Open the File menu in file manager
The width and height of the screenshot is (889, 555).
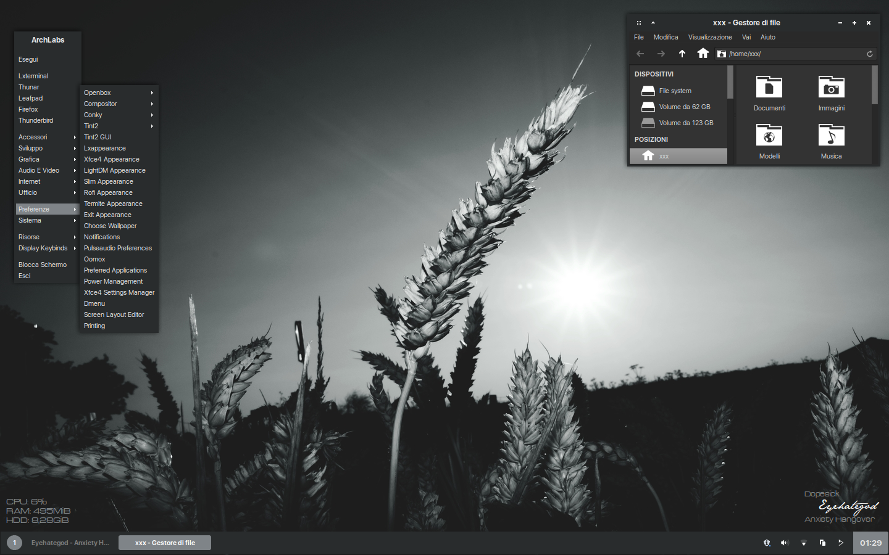(639, 37)
